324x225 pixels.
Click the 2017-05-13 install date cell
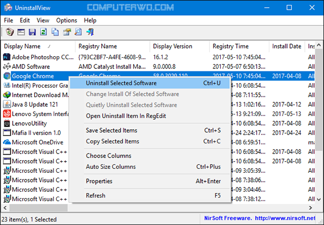click(x=287, y=114)
